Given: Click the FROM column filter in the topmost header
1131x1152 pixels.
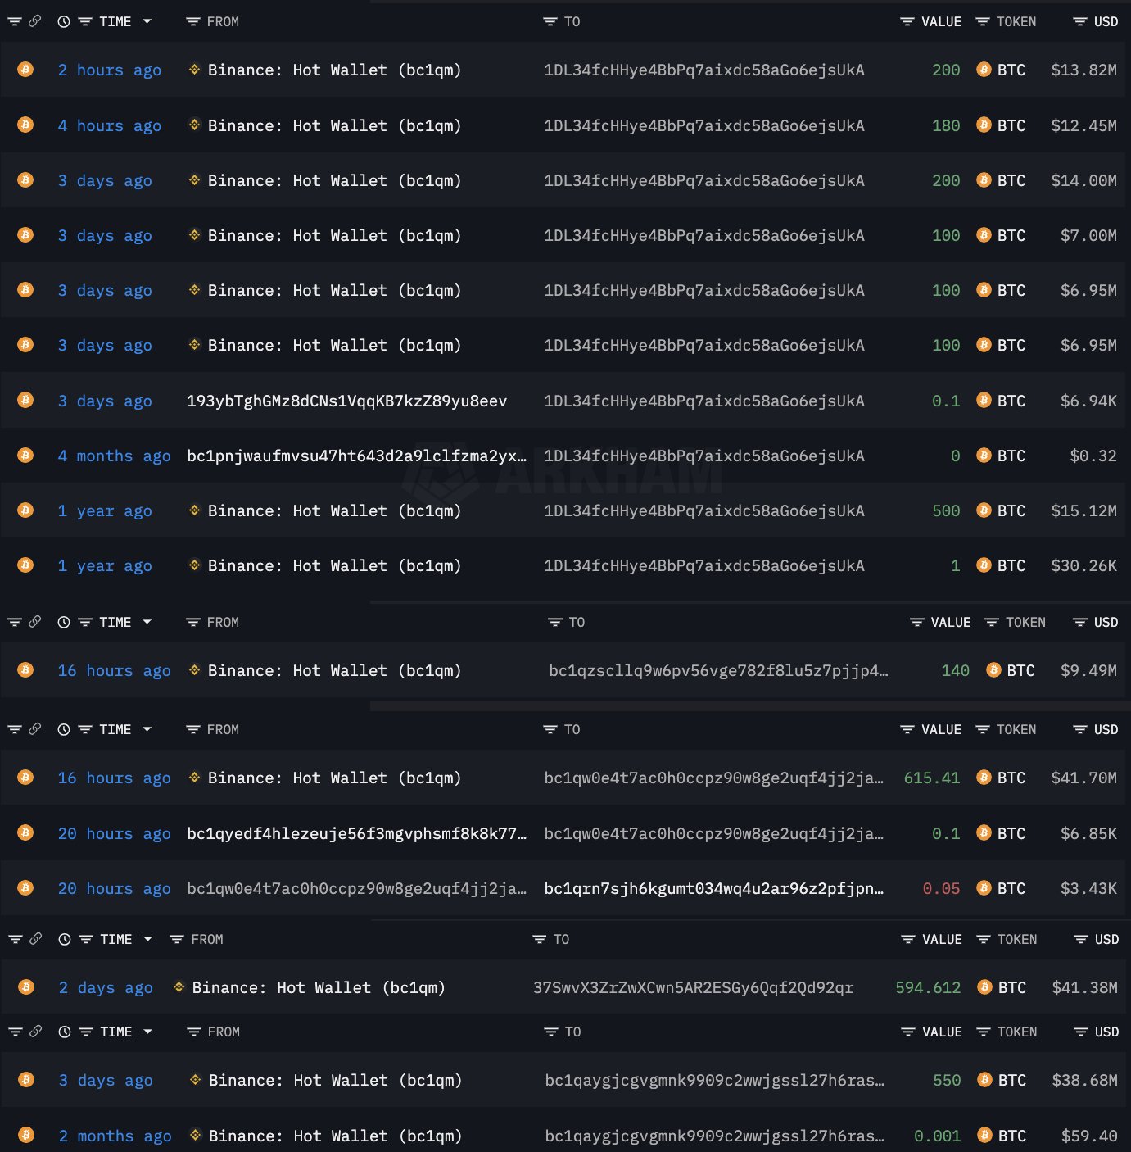Looking at the screenshot, I should [193, 22].
